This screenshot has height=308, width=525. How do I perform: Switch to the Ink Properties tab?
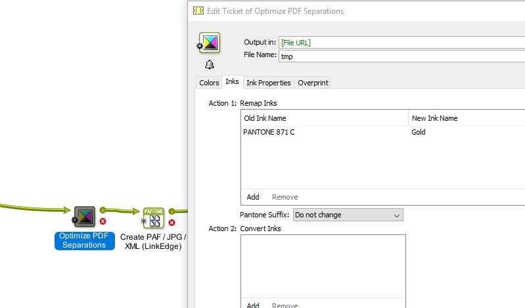click(269, 83)
